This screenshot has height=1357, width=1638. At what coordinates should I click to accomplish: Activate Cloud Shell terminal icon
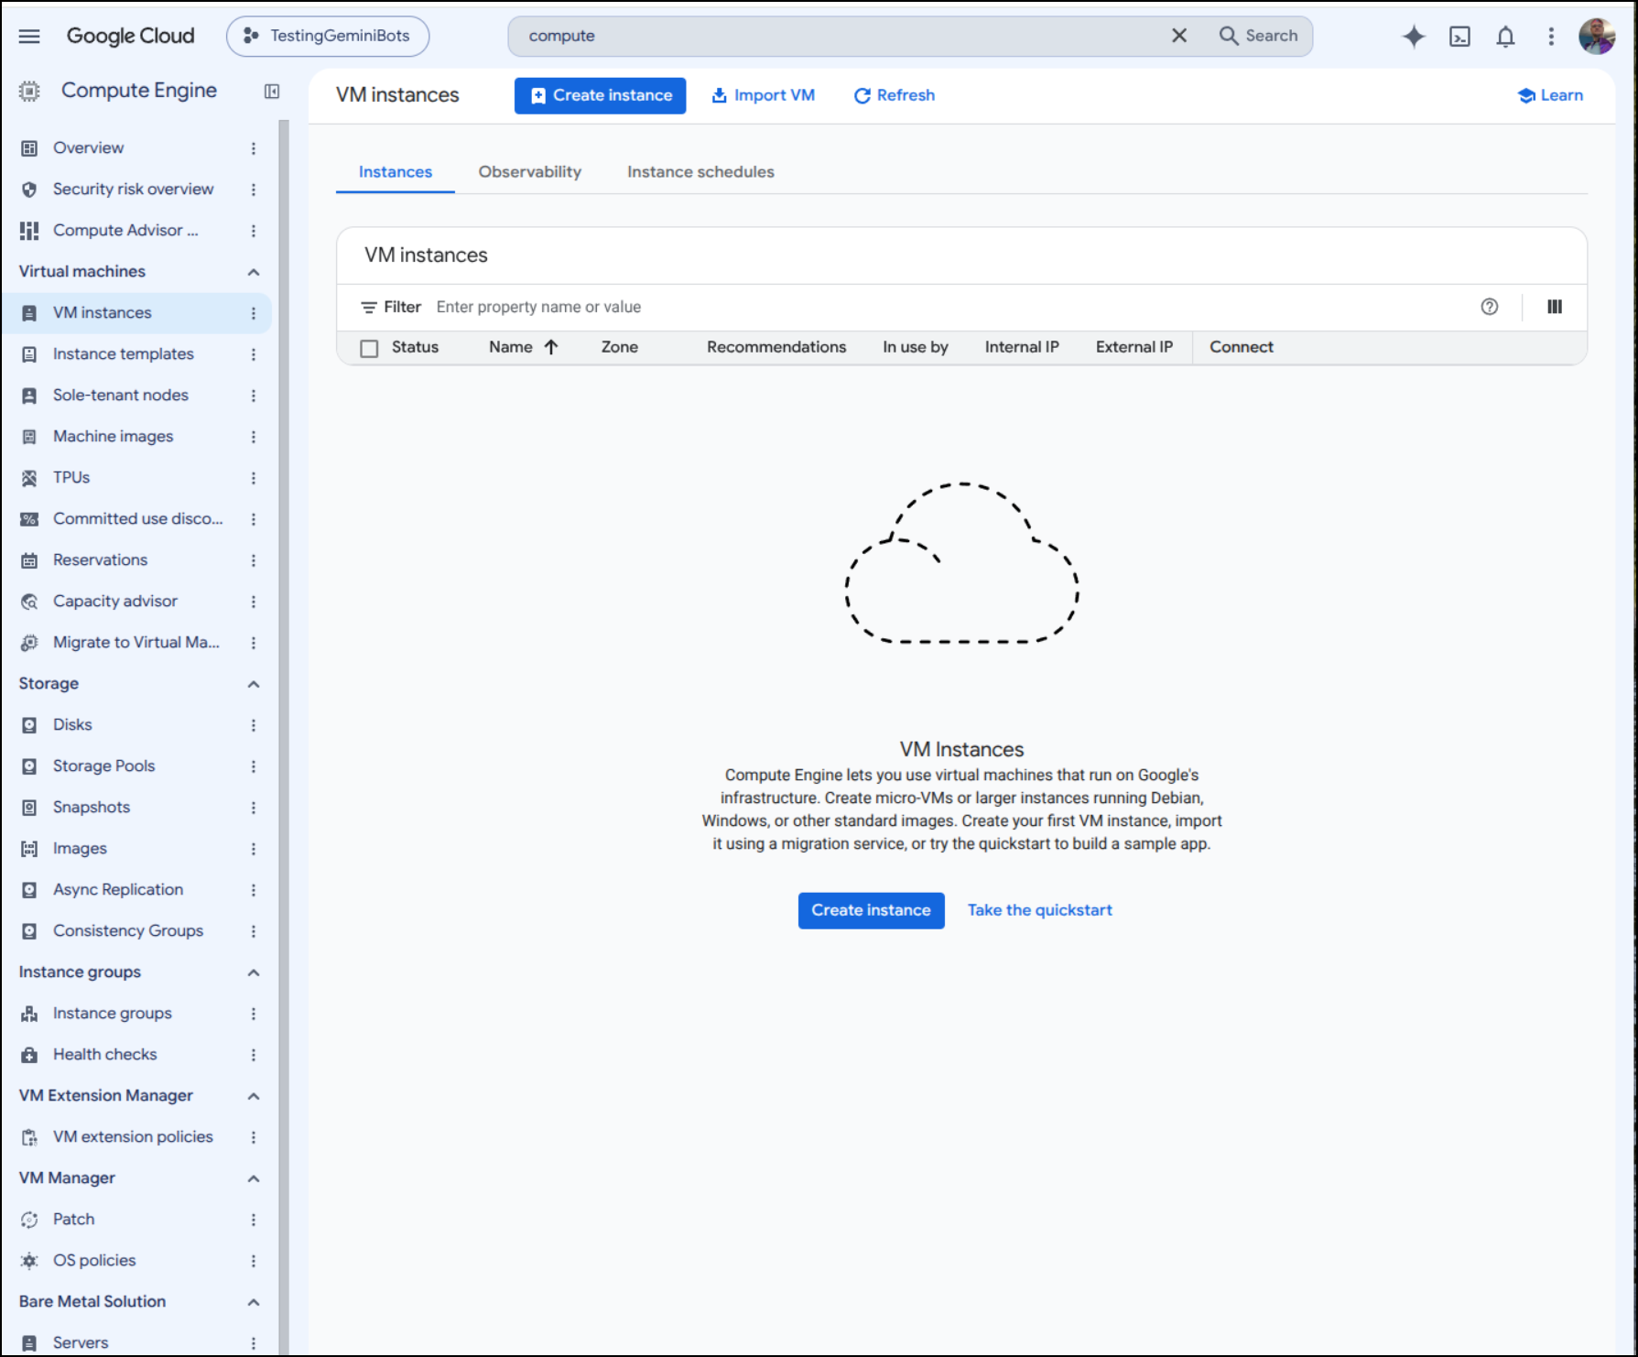point(1459,37)
